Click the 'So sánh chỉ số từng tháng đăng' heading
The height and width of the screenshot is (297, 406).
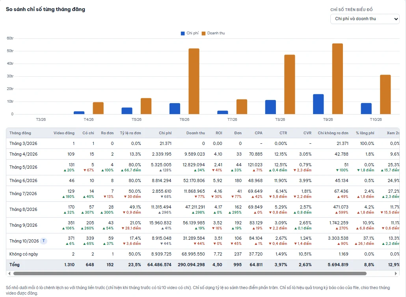(x=46, y=9)
